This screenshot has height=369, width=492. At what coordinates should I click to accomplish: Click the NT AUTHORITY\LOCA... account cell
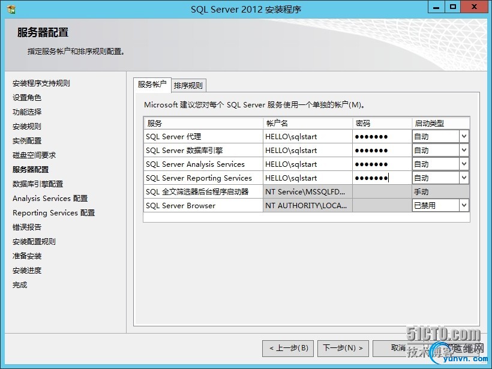[308, 206]
